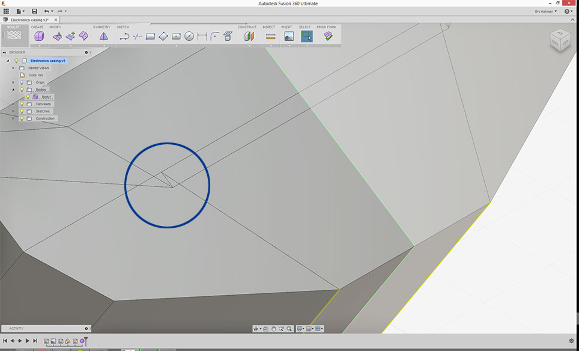Show the Origin folder via lightbulb
Image resolution: width=579 pixels, height=351 pixels.
22,82
